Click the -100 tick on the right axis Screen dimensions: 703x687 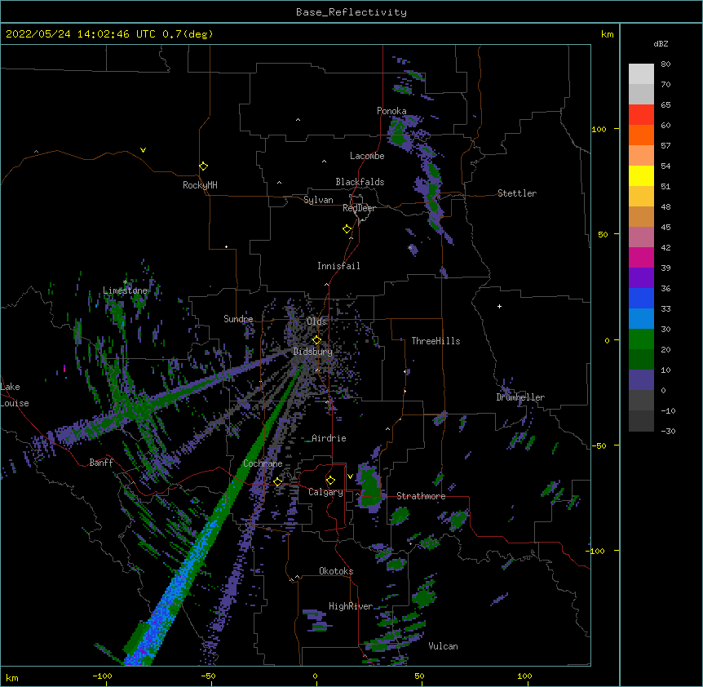[x=596, y=551]
